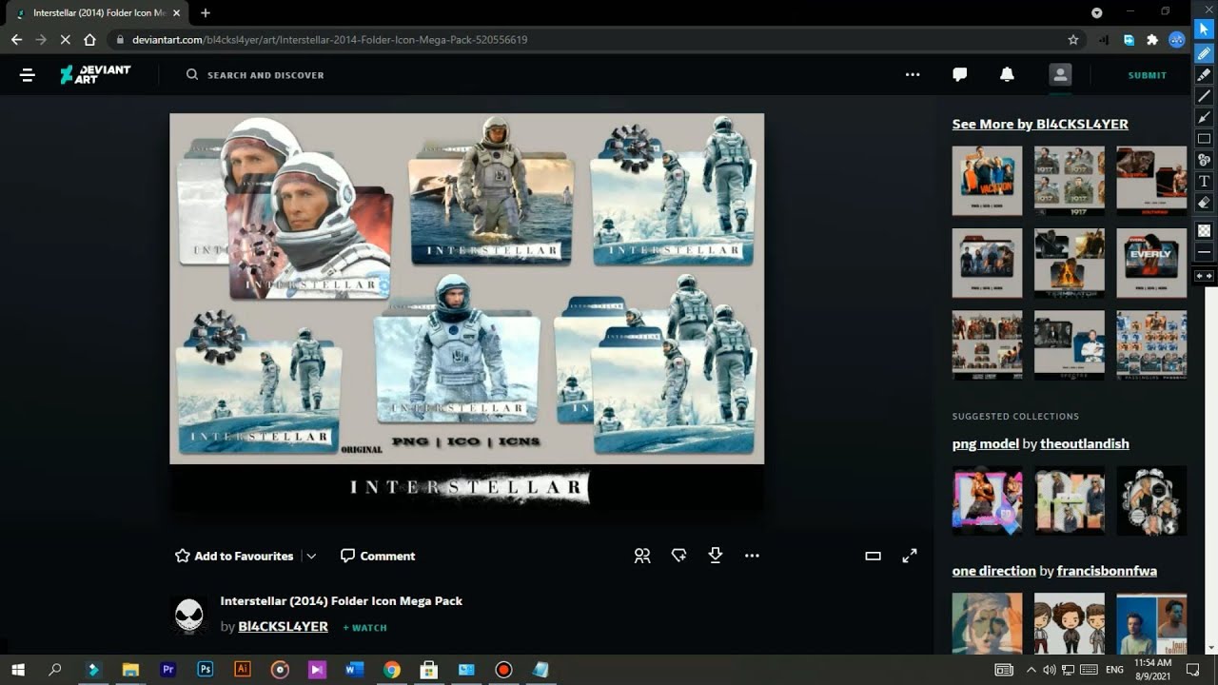Open the Bl4CKSL4YER author link

[284, 627]
